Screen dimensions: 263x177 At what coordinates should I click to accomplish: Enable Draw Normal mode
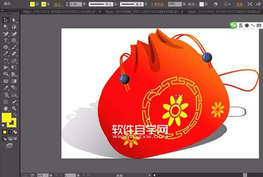click(5, 139)
